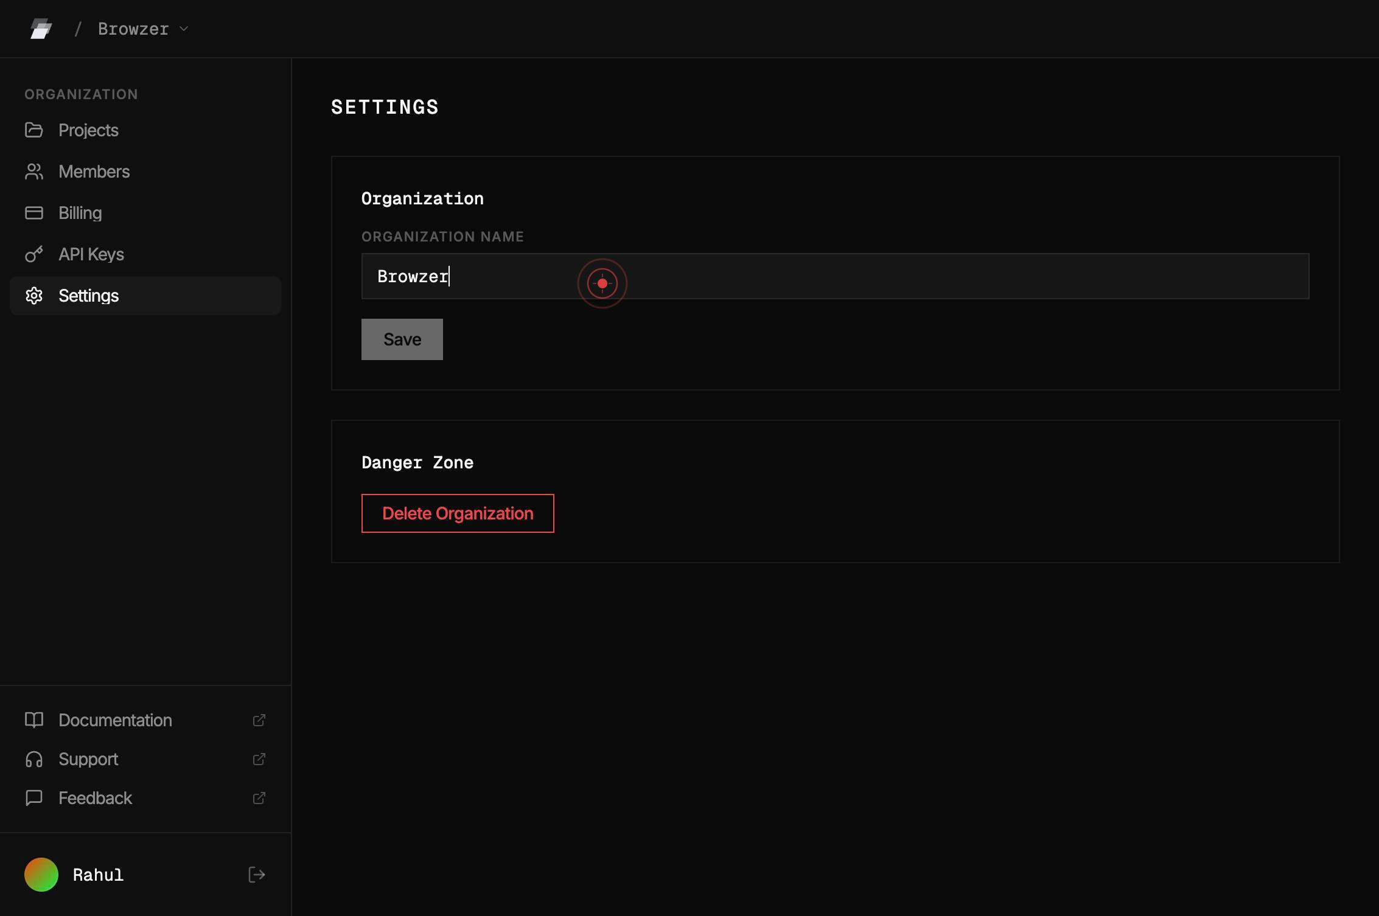Click the Documentation external link icon

[x=259, y=720]
